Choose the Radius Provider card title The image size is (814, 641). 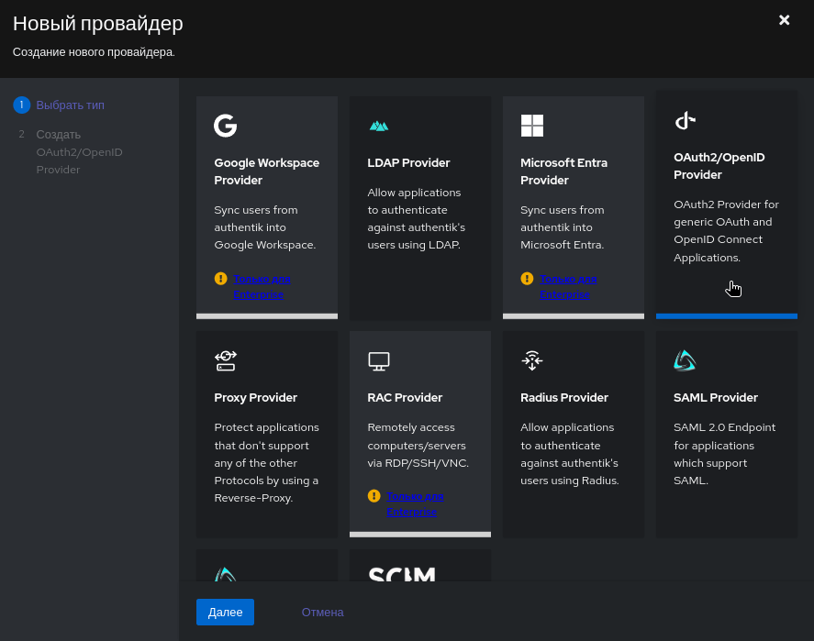(x=564, y=398)
